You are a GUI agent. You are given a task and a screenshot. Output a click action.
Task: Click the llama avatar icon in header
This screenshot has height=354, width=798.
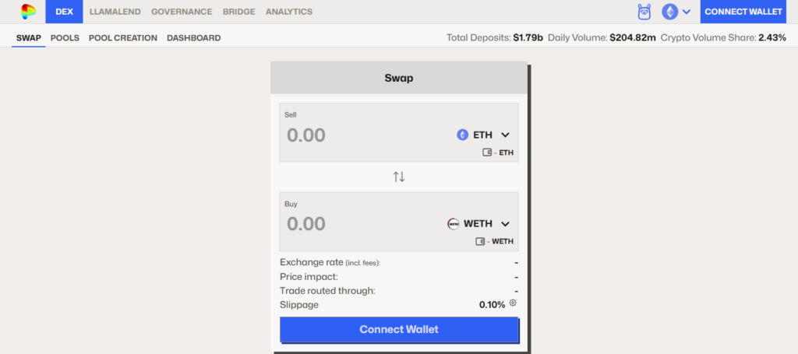644,12
